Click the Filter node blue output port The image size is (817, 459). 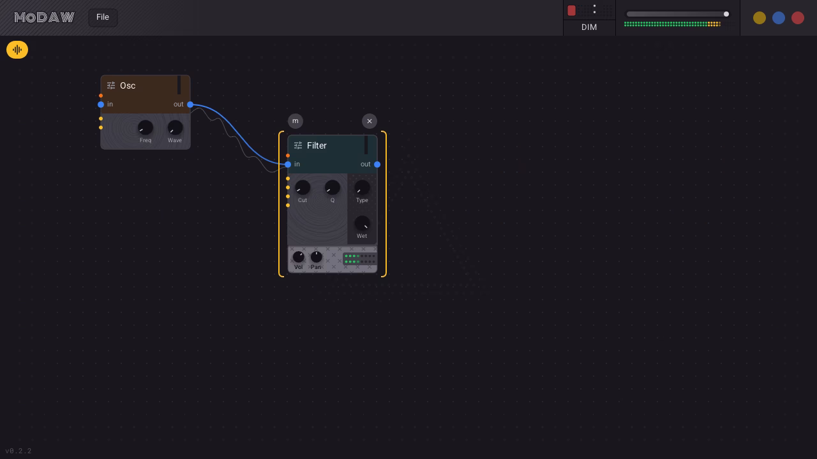(377, 164)
